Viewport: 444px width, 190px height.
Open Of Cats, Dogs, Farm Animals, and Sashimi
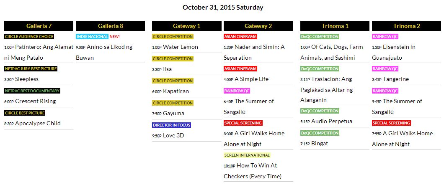pyautogui.click(x=337, y=47)
